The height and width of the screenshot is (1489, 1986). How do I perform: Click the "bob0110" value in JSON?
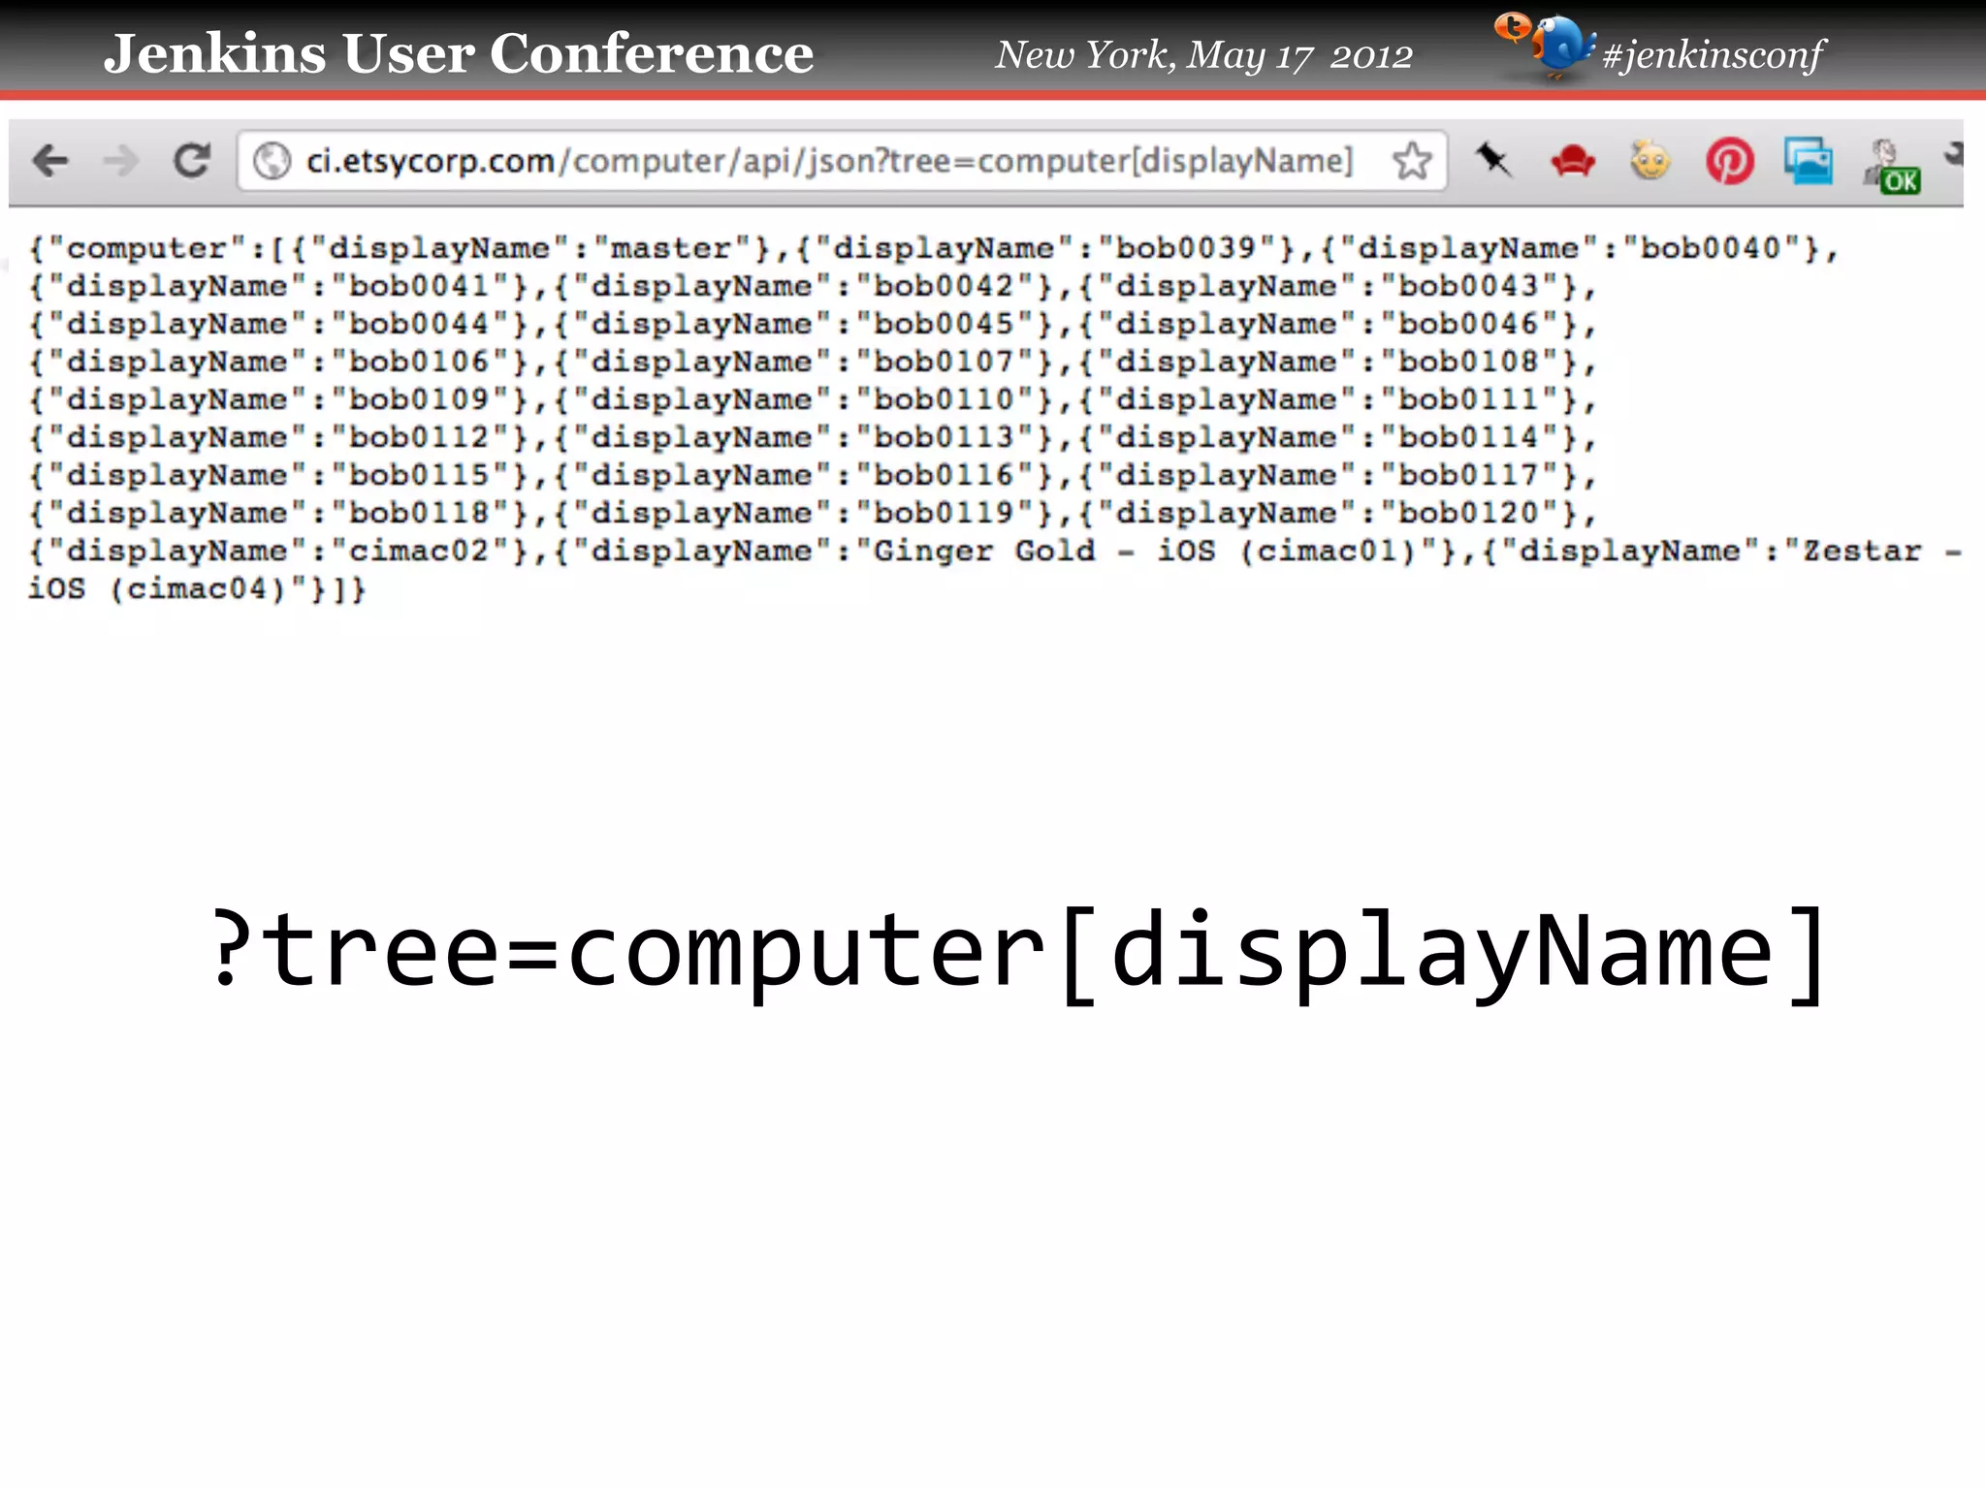click(x=953, y=399)
